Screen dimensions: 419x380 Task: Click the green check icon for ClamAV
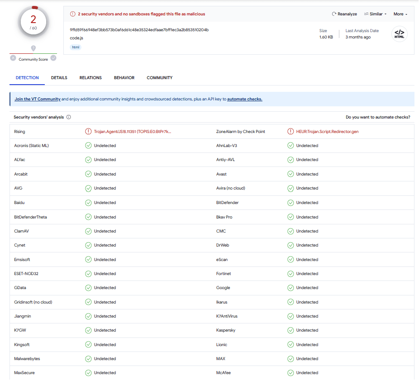88,231
